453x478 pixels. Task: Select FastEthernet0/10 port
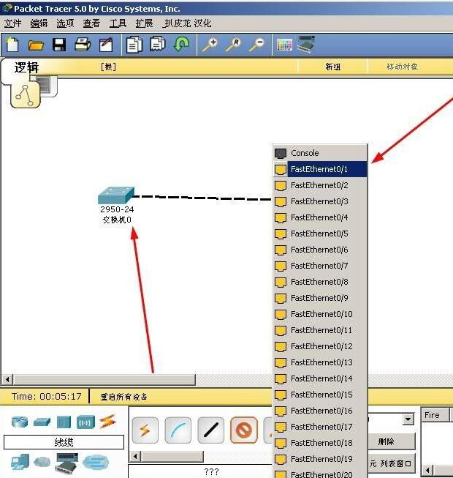click(320, 314)
